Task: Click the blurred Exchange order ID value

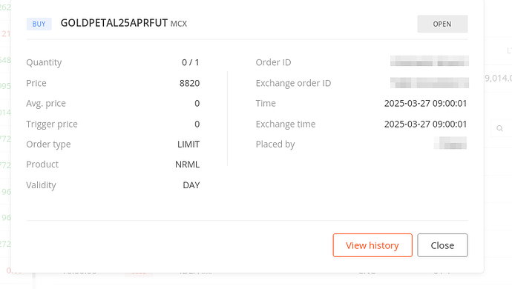Action: coord(430,83)
